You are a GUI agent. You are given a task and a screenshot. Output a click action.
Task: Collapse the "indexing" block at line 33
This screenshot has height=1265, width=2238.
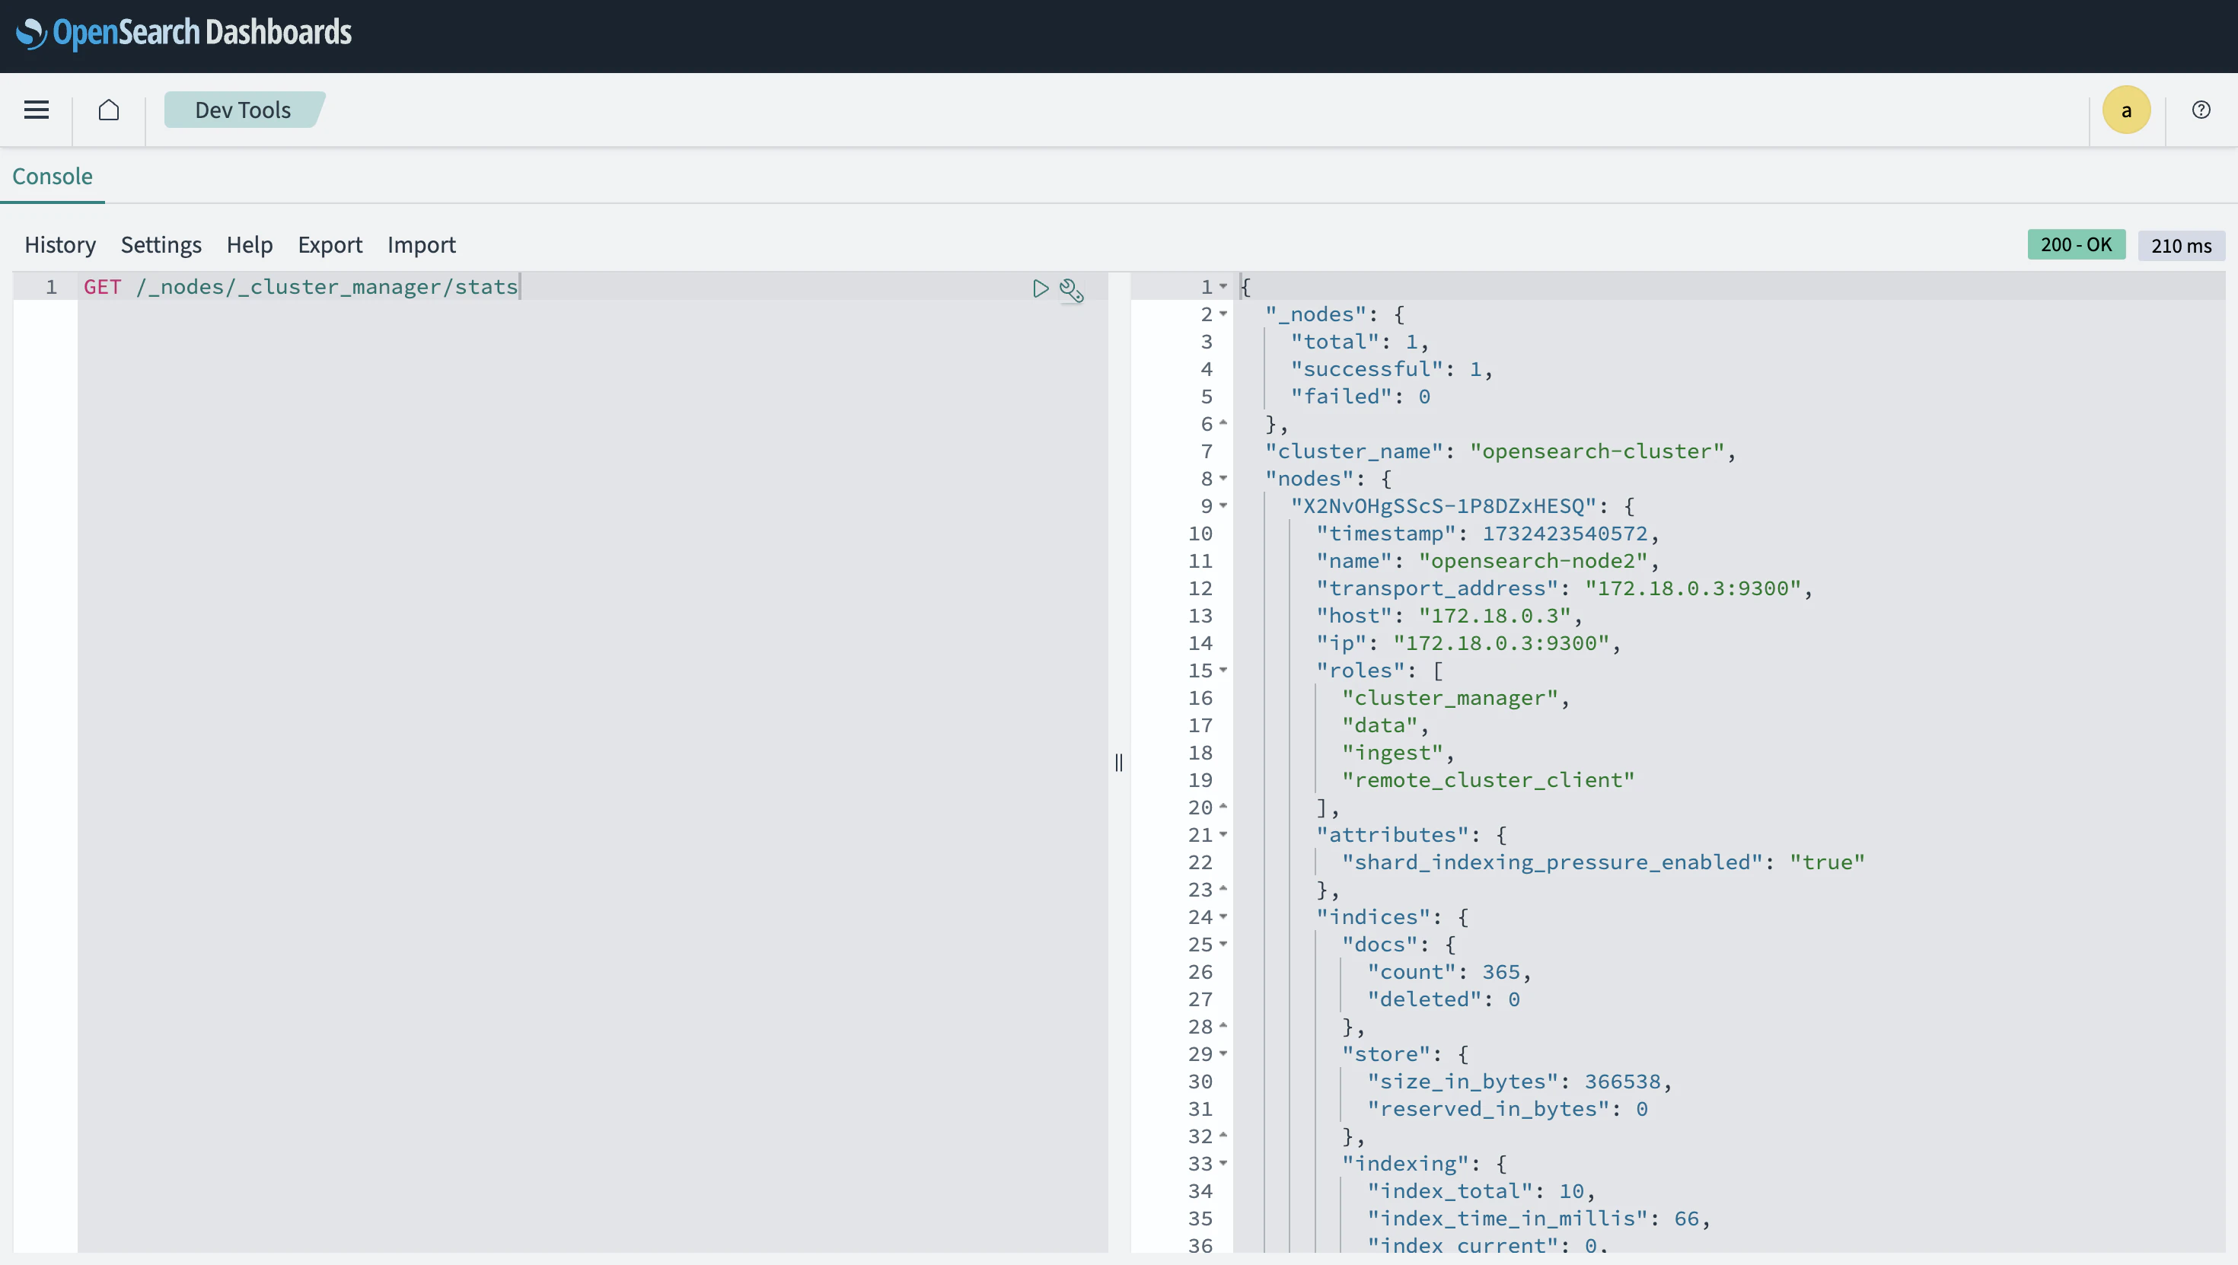(1223, 1162)
